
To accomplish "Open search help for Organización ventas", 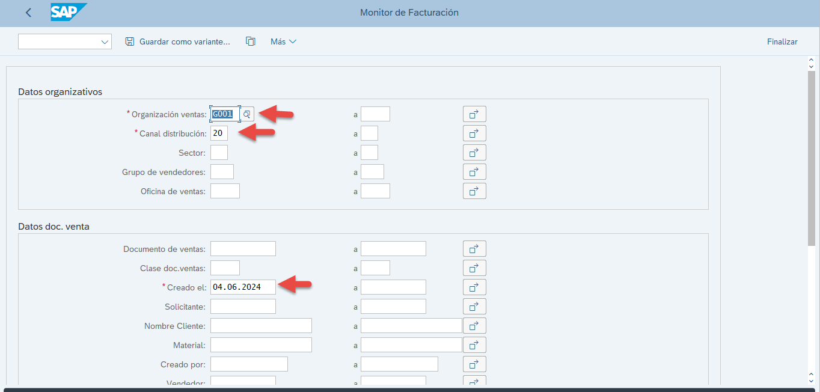I will 247,114.
